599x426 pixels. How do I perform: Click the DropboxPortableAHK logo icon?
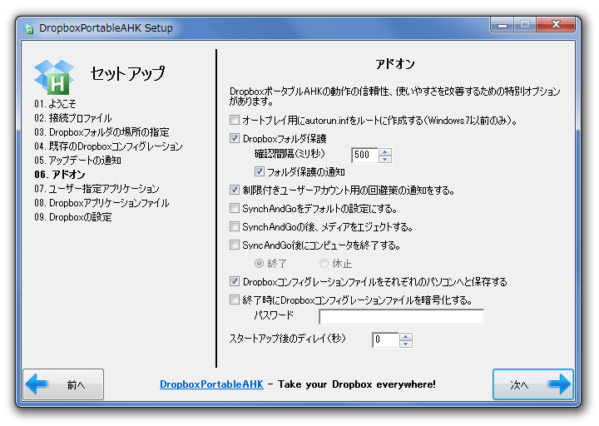[x=54, y=77]
